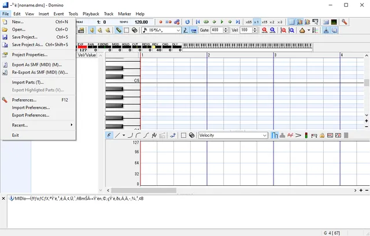370x236 pixels.
Task: Open the Velocity event type dropdown
Action: click(233, 135)
